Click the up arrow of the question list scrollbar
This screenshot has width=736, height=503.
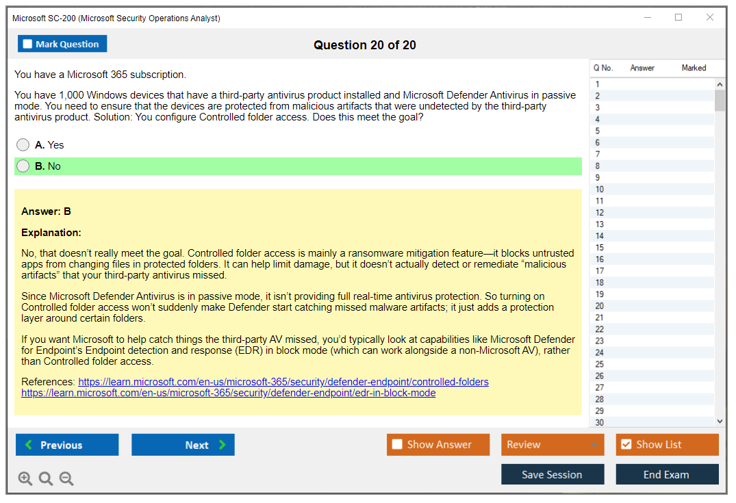[720, 83]
